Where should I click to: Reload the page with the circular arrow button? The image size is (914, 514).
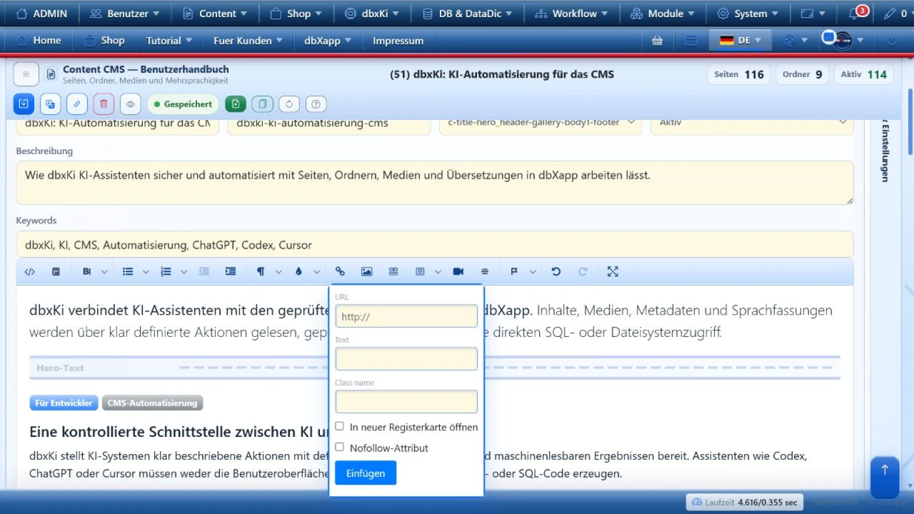point(289,104)
